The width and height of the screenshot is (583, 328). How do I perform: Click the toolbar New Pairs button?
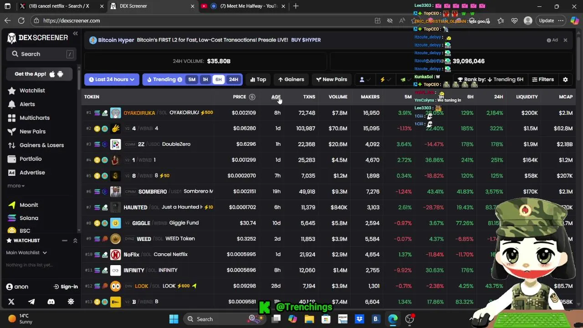click(x=332, y=79)
